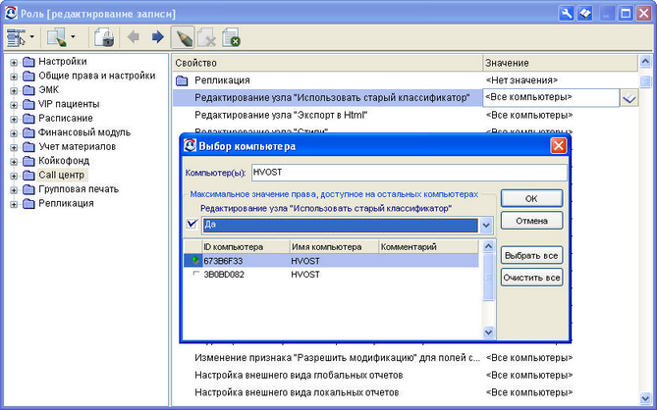Click HVOST name in 3B0BD082 row
The width and height of the screenshot is (657, 410).
[305, 275]
